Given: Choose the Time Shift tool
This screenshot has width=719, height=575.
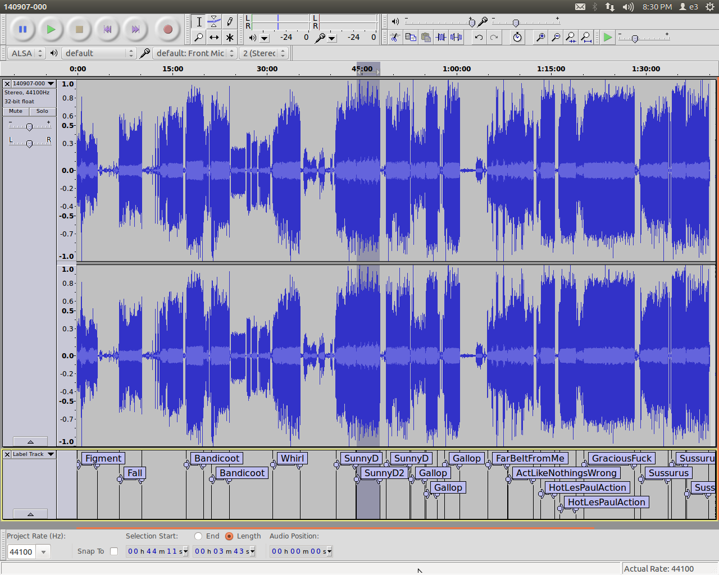Looking at the screenshot, I should 214,38.
